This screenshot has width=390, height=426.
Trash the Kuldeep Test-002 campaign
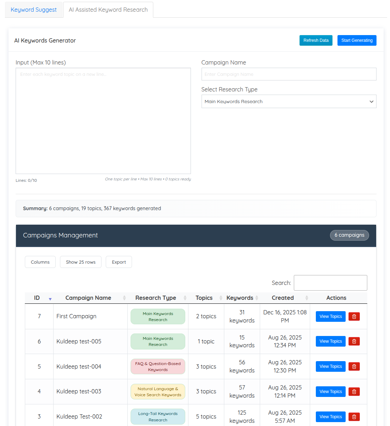[354, 417]
